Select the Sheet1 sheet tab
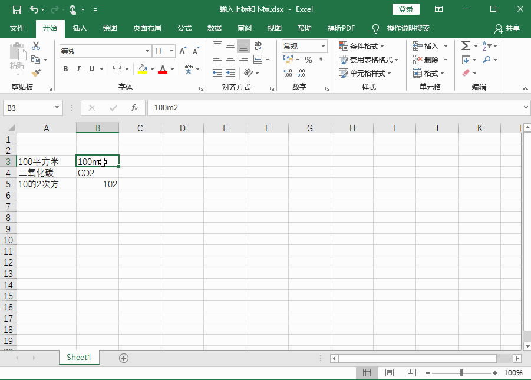This screenshot has width=531, height=380. coord(79,357)
